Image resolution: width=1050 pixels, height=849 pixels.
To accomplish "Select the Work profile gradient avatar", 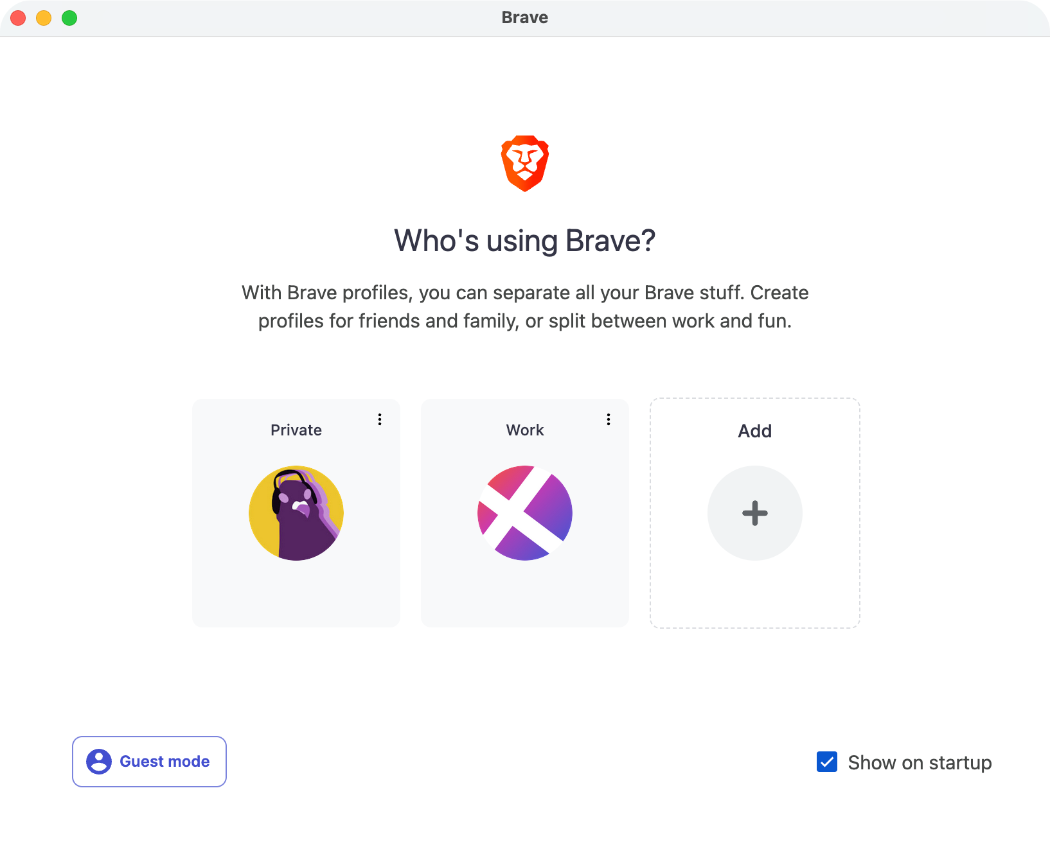I will 525,513.
